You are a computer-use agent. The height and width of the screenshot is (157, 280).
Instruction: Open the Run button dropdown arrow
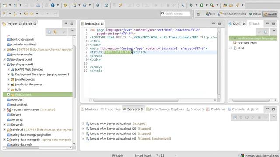point(206,5)
